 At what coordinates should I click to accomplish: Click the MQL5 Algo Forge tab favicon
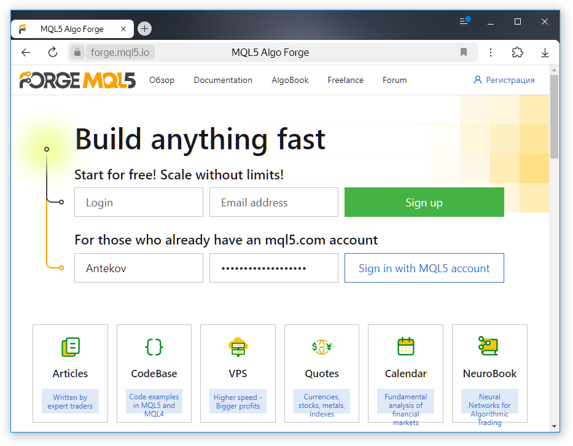(23, 29)
